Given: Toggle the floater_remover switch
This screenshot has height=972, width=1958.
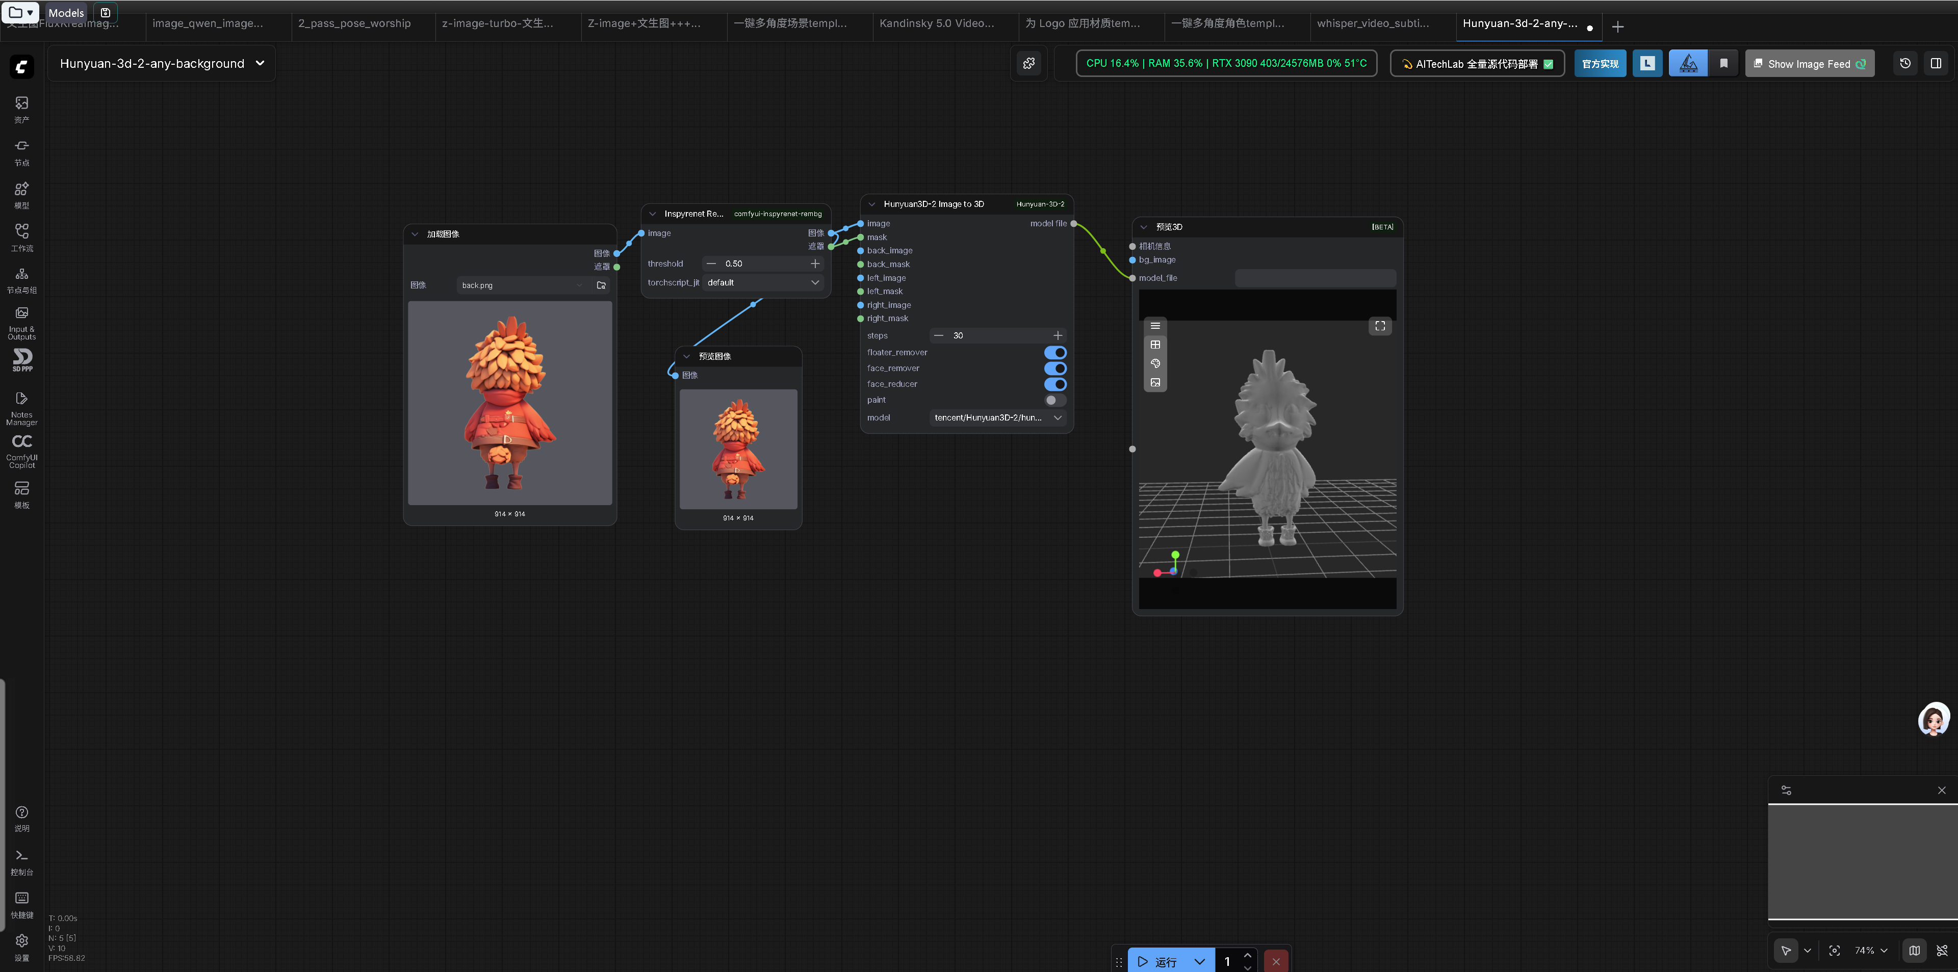Looking at the screenshot, I should click(x=1055, y=353).
